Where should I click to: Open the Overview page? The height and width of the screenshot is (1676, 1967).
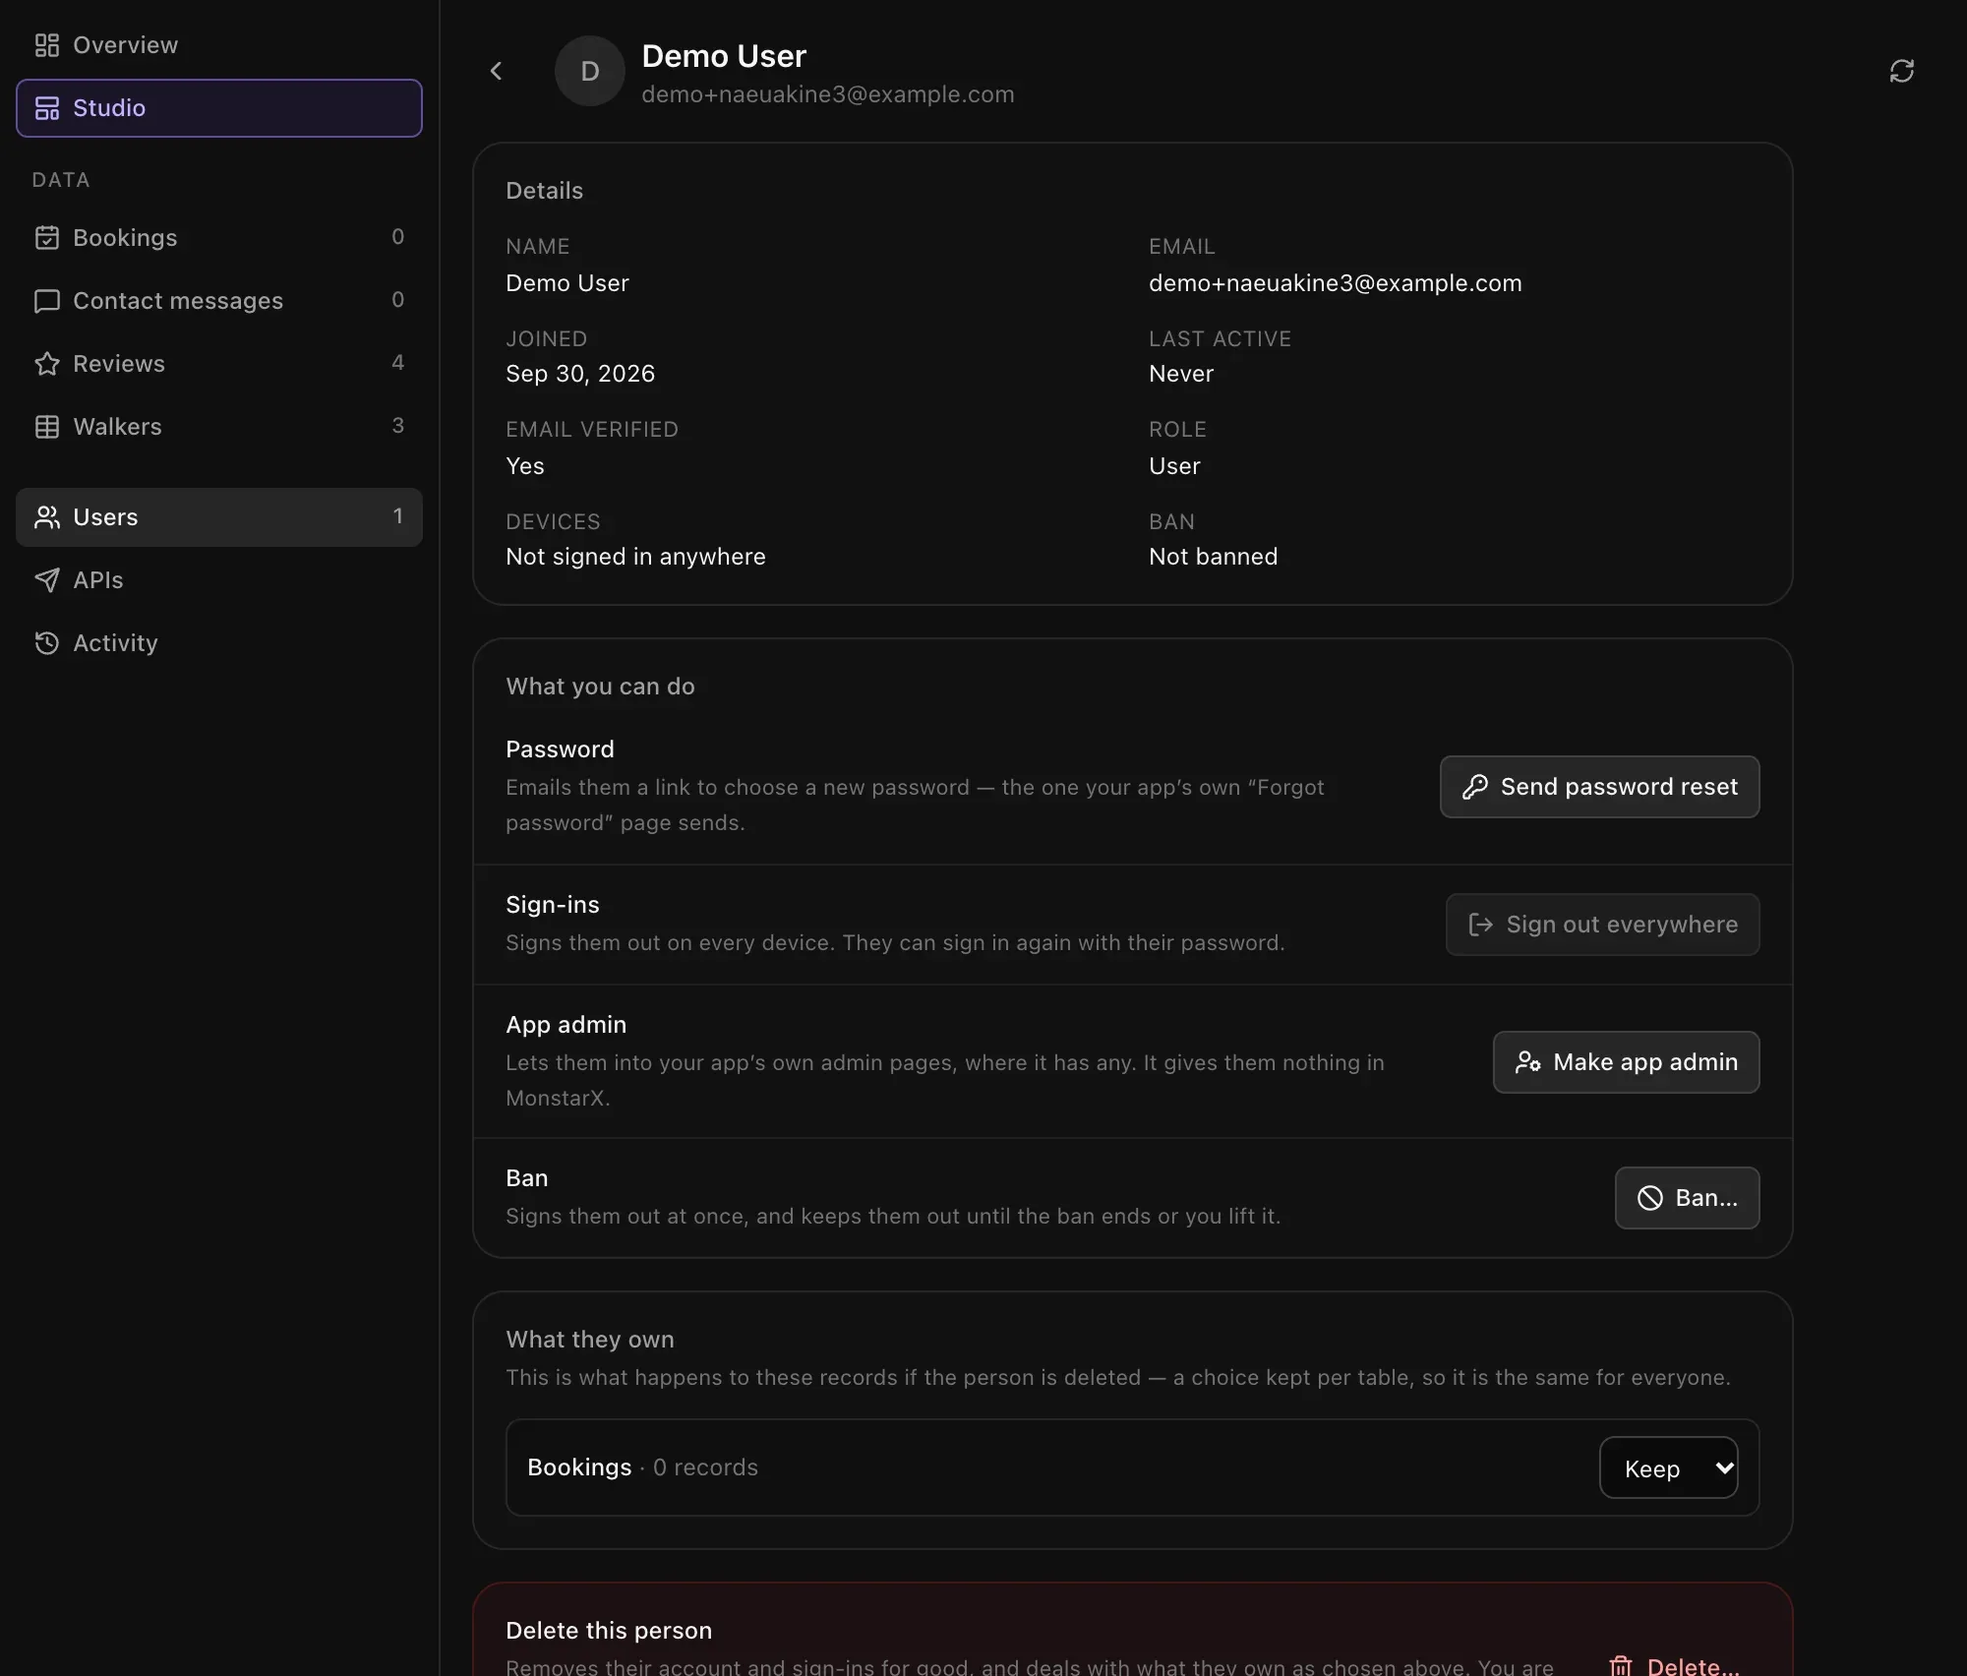coord(218,45)
